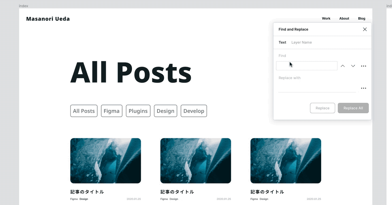
Task: Select the Text tab
Action: (282, 42)
